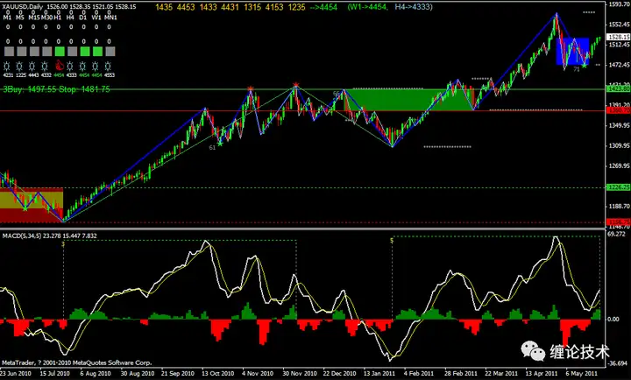
Task: Click the green star marker labeled 61
Action: tap(220, 143)
